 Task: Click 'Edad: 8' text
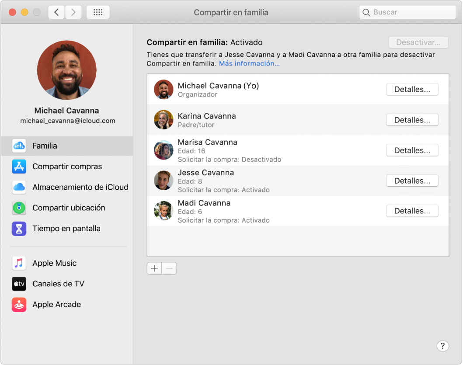[190, 181]
